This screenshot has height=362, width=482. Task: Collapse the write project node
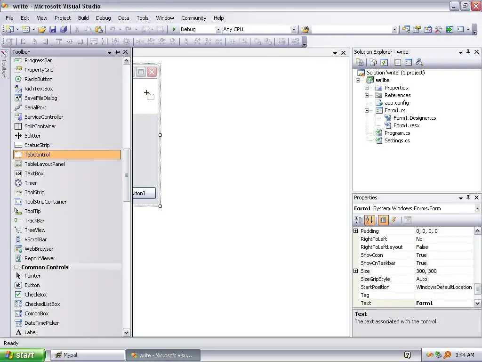pyautogui.click(x=358, y=80)
